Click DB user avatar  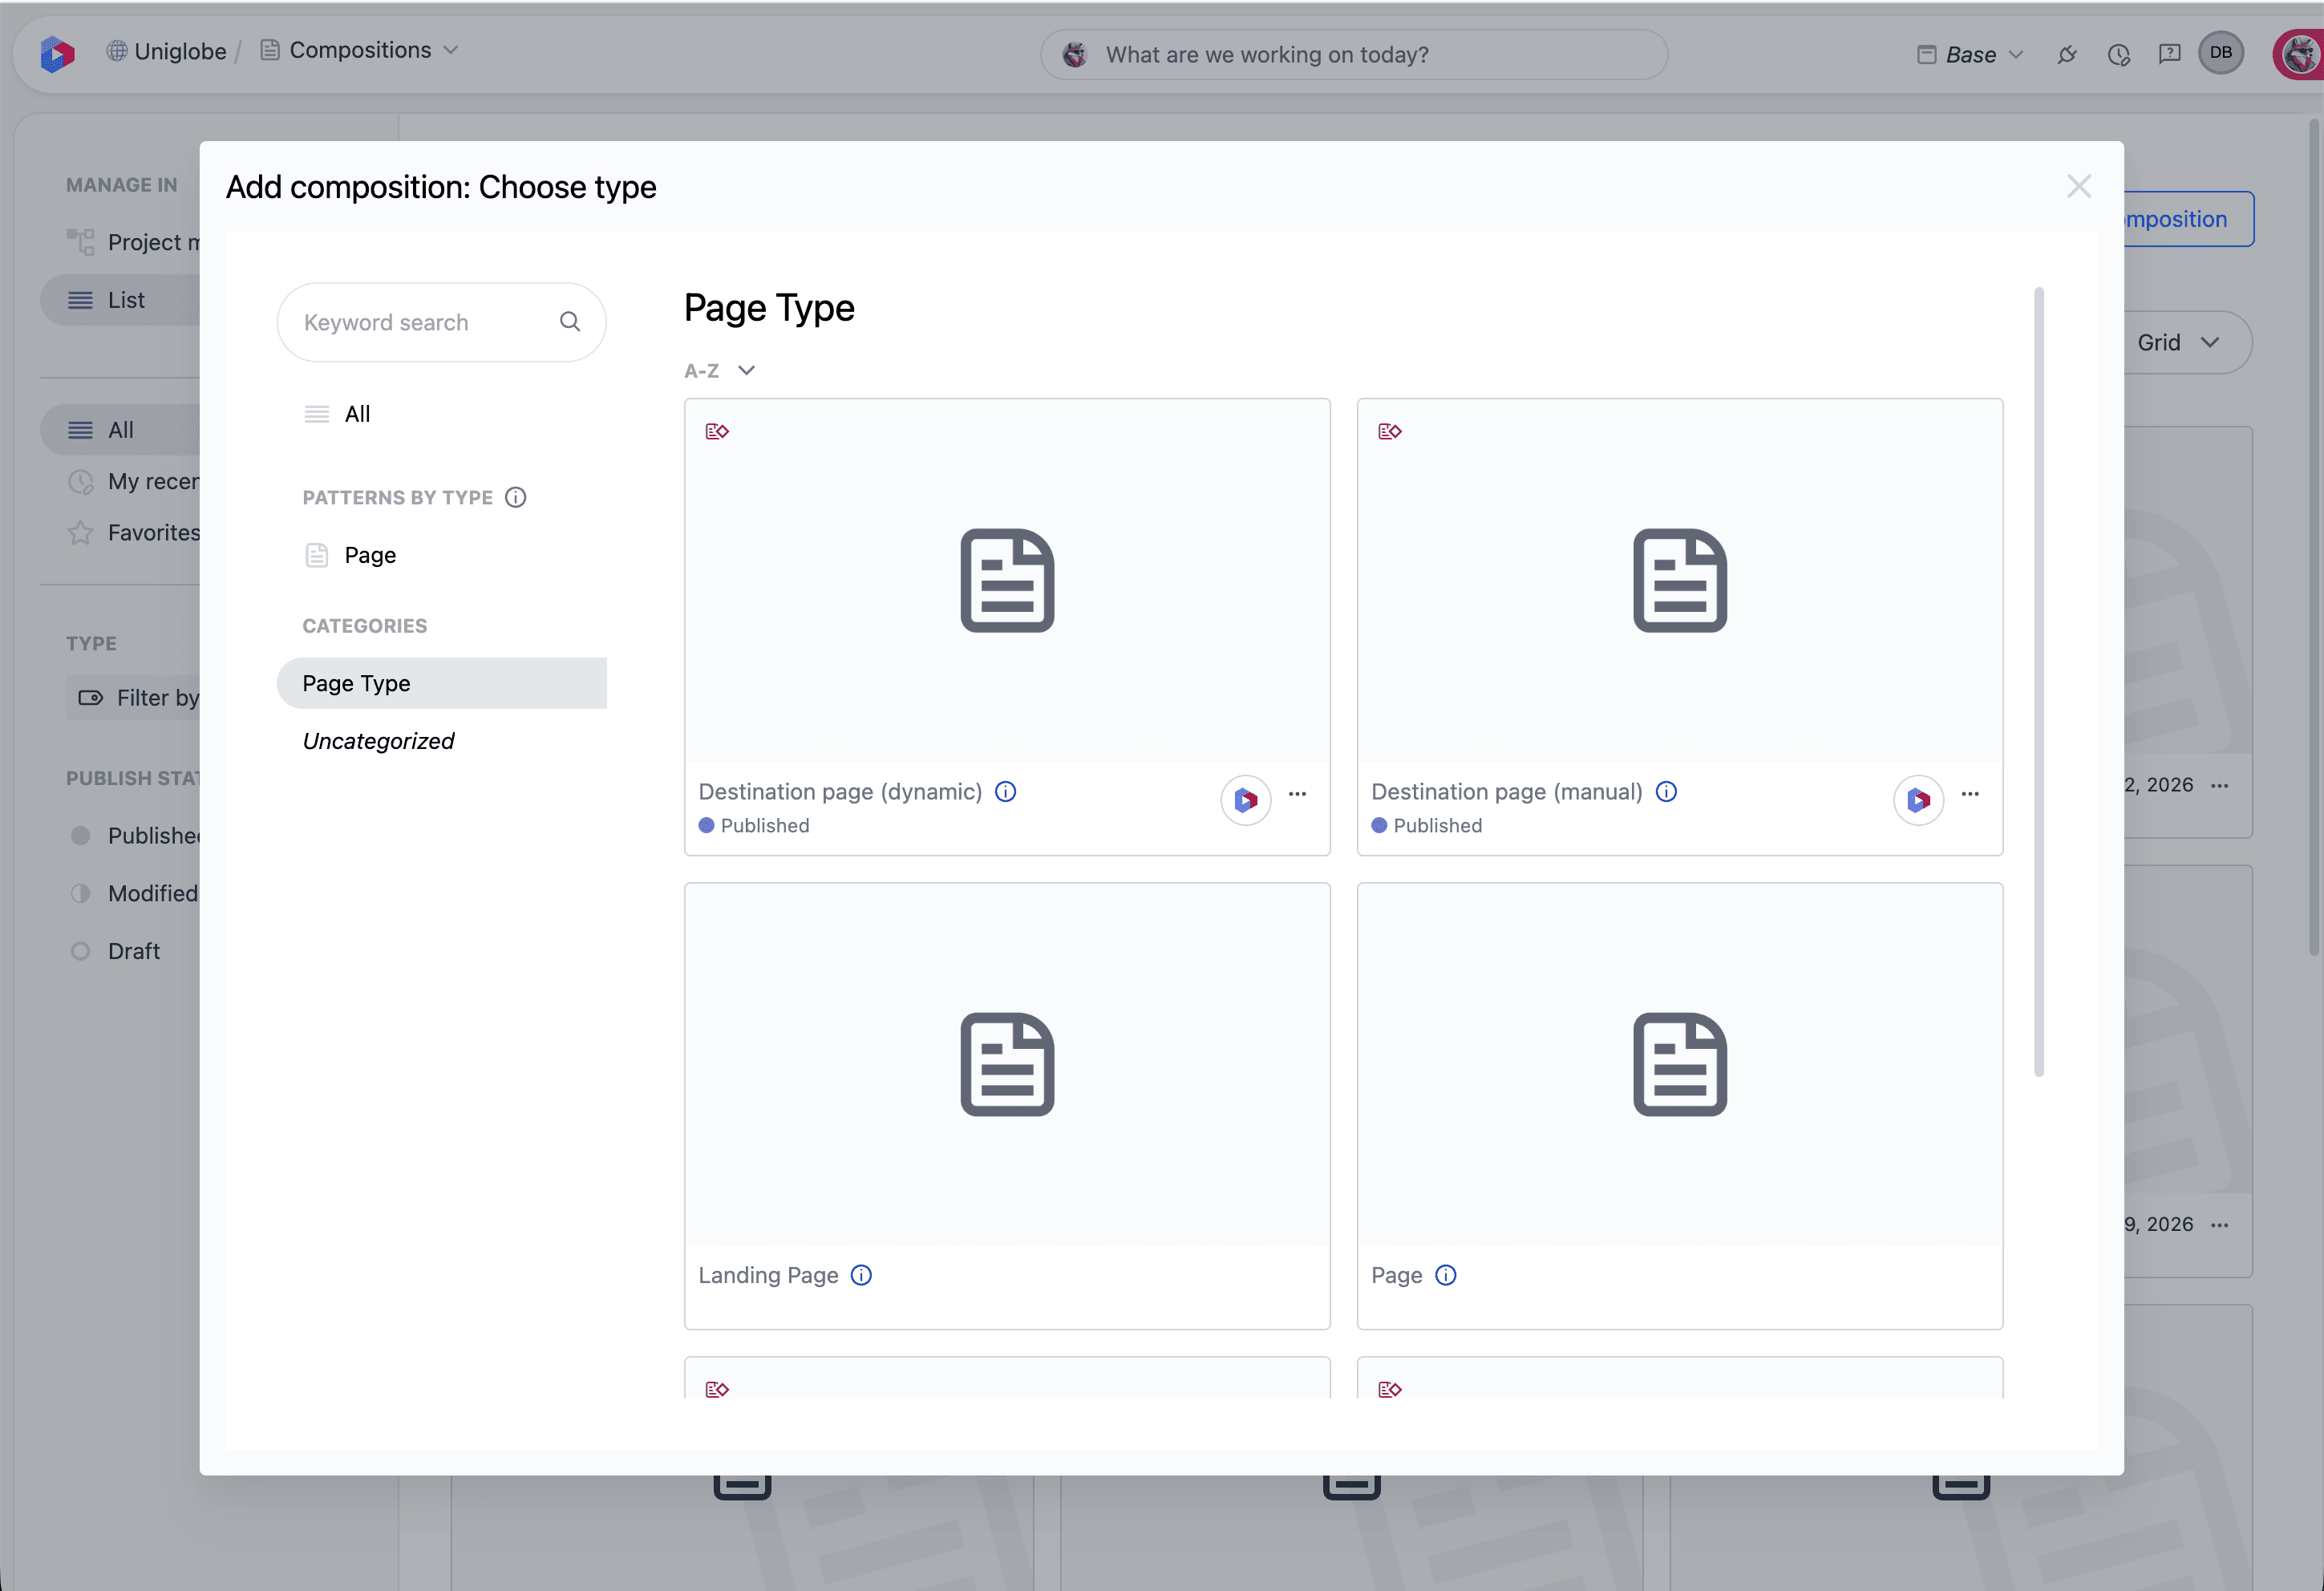2221,53
